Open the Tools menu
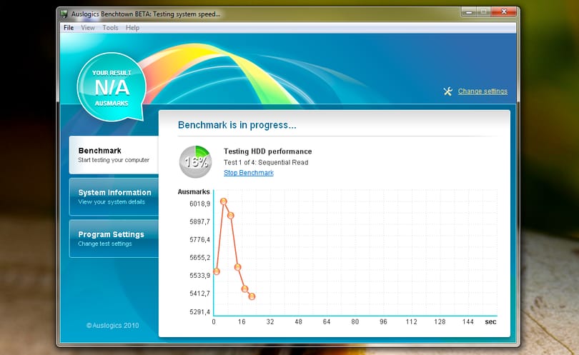579x355 pixels. [110, 28]
